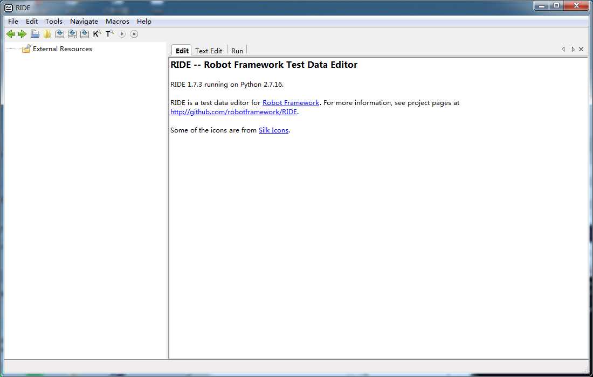Click the 'RIDE 1.7.3 running on Python 2.7.16.' text
The image size is (593, 377).
coord(227,84)
